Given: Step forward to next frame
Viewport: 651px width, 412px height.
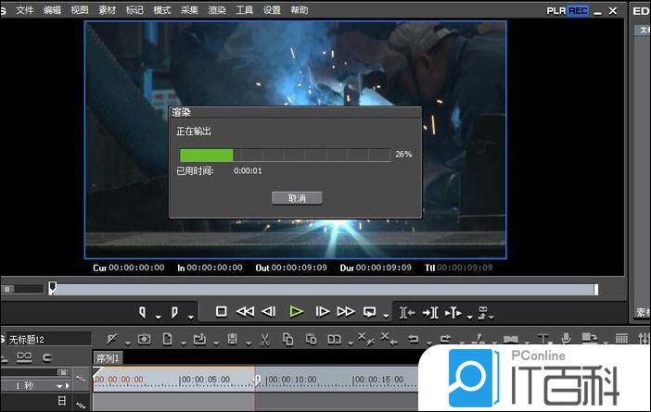Looking at the screenshot, I should (x=323, y=312).
